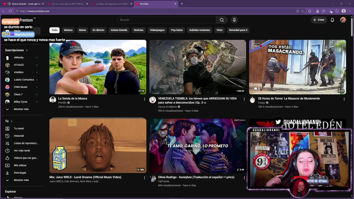Open Fusgo channel avatar
The width and height of the screenshot is (354, 199).
(x=252, y=100)
